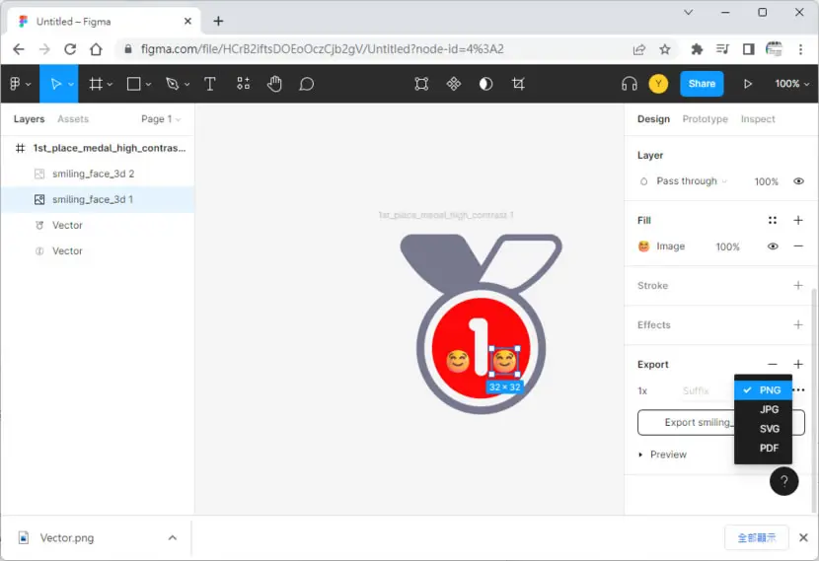Click the Edit object icon
This screenshot has height=561, width=819.
coord(421,84)
